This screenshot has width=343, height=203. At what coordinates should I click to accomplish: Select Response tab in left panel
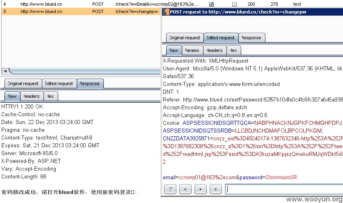tap(90, 83)
